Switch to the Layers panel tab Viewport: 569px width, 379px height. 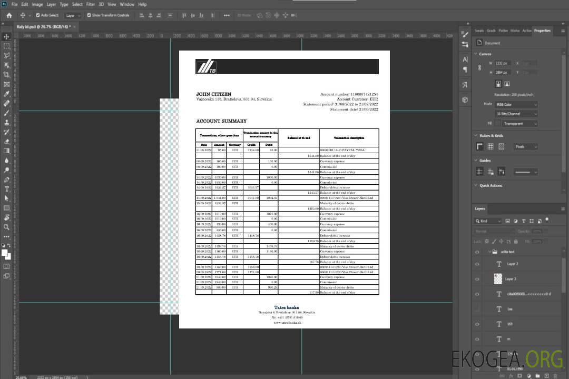[x=480, y=208]
